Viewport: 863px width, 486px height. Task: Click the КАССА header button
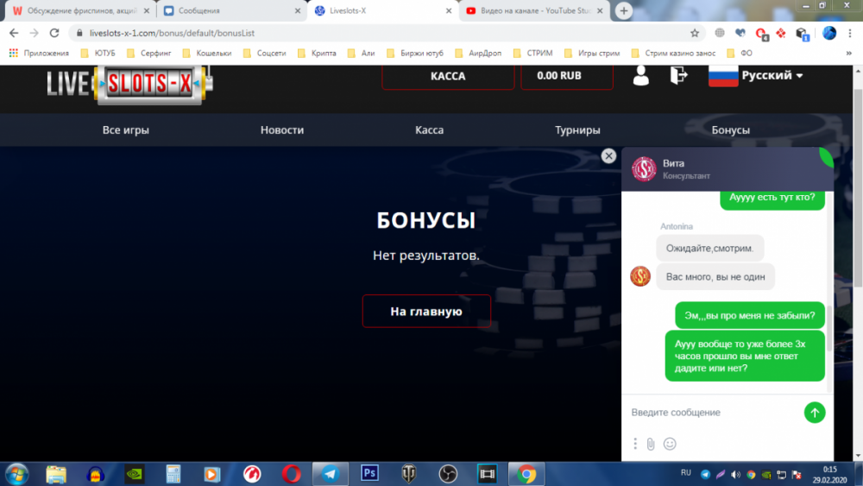tap(448, 77)
